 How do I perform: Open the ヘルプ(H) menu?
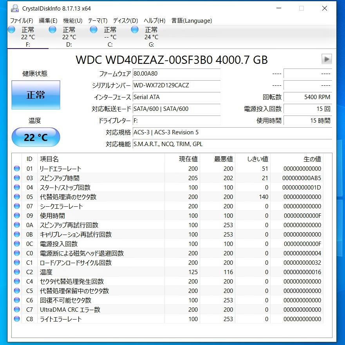click(154, 21)
